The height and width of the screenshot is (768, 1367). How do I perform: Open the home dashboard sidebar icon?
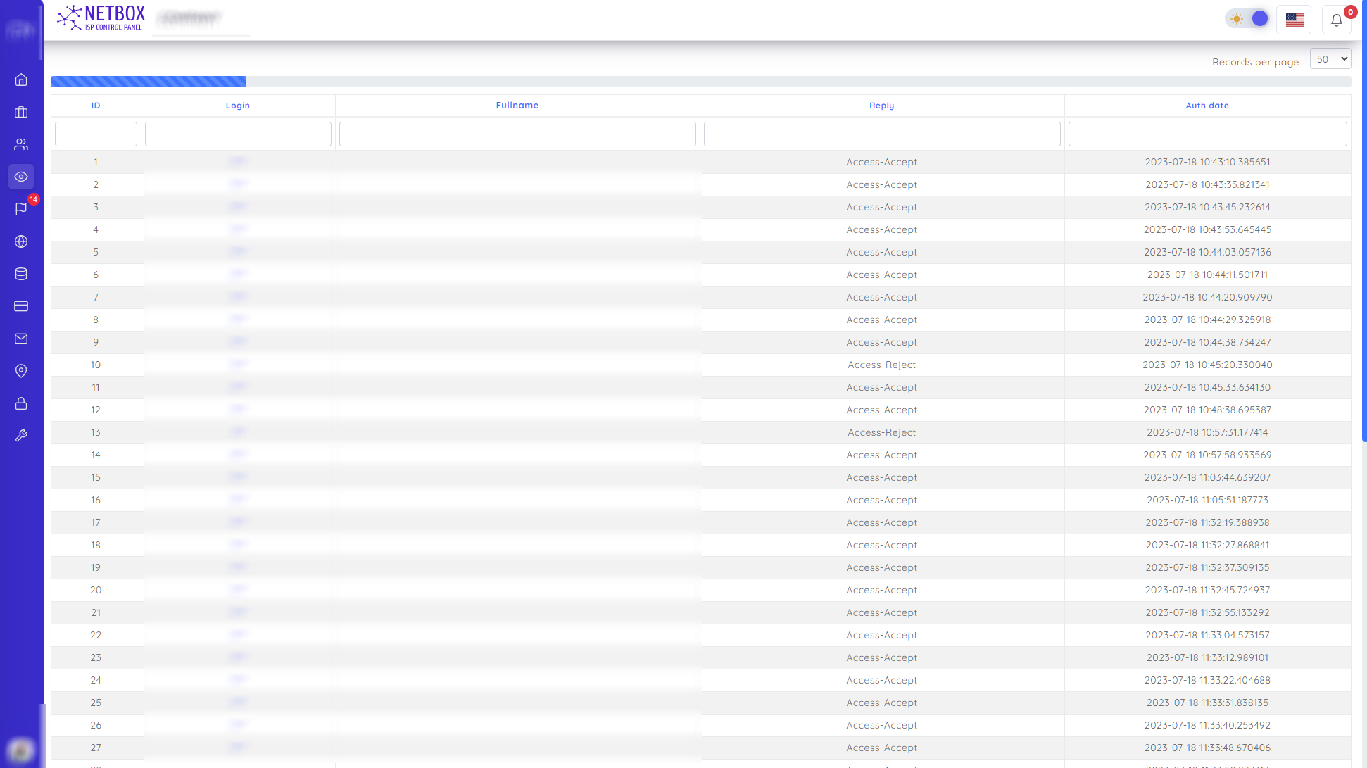pos(21,80)
